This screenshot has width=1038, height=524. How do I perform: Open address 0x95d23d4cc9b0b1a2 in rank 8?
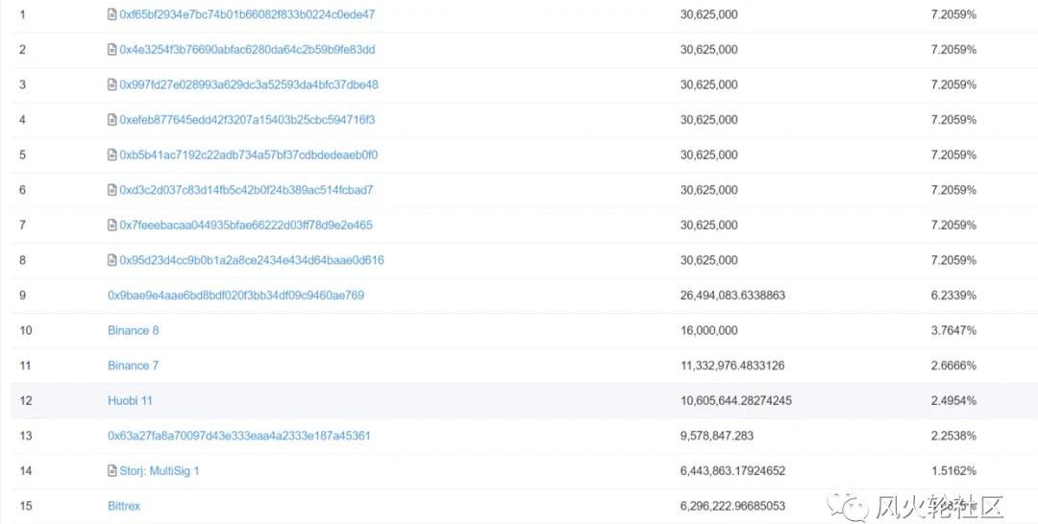point(252,260)
